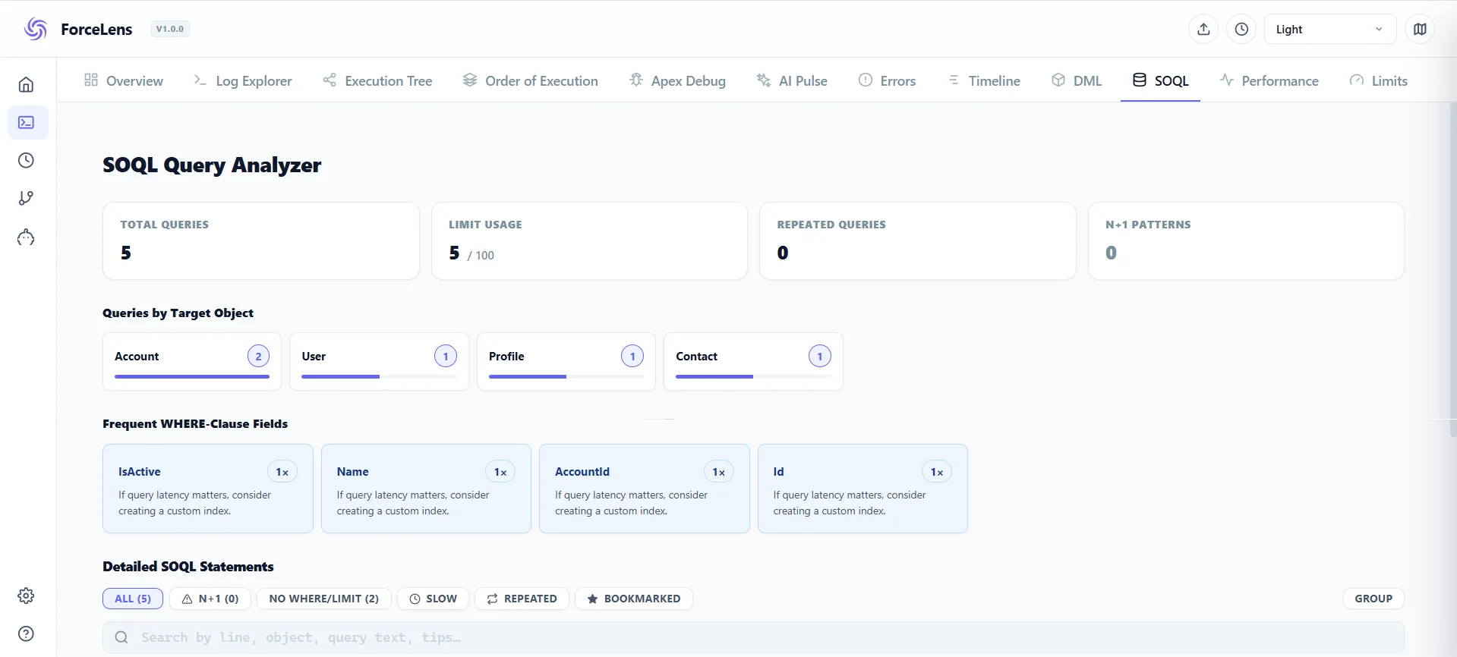
Task: Open the Timeline tab
Action: pos(984,80)
